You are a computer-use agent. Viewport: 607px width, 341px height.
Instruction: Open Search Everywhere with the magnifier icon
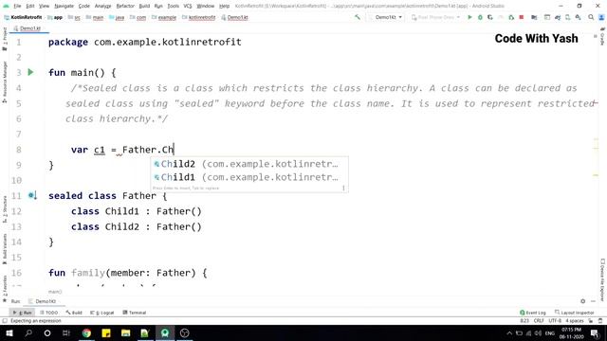tap(591, 17)
